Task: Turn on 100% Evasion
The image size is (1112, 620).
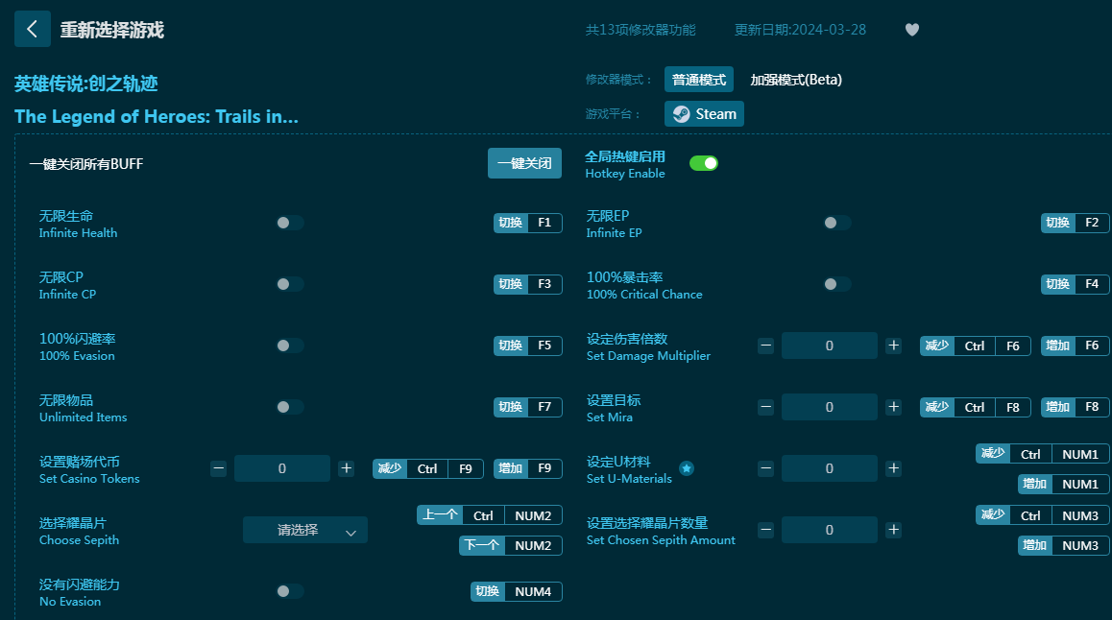Action: (289, 346)
